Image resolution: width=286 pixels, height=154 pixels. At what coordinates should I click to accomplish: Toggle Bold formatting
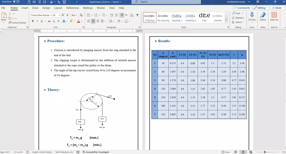coord(33,21)
